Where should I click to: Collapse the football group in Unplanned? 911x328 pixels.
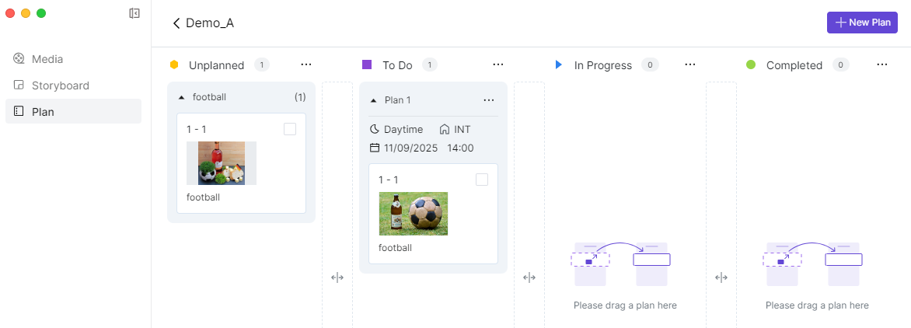pyautogui.click(x=182, y=98)
